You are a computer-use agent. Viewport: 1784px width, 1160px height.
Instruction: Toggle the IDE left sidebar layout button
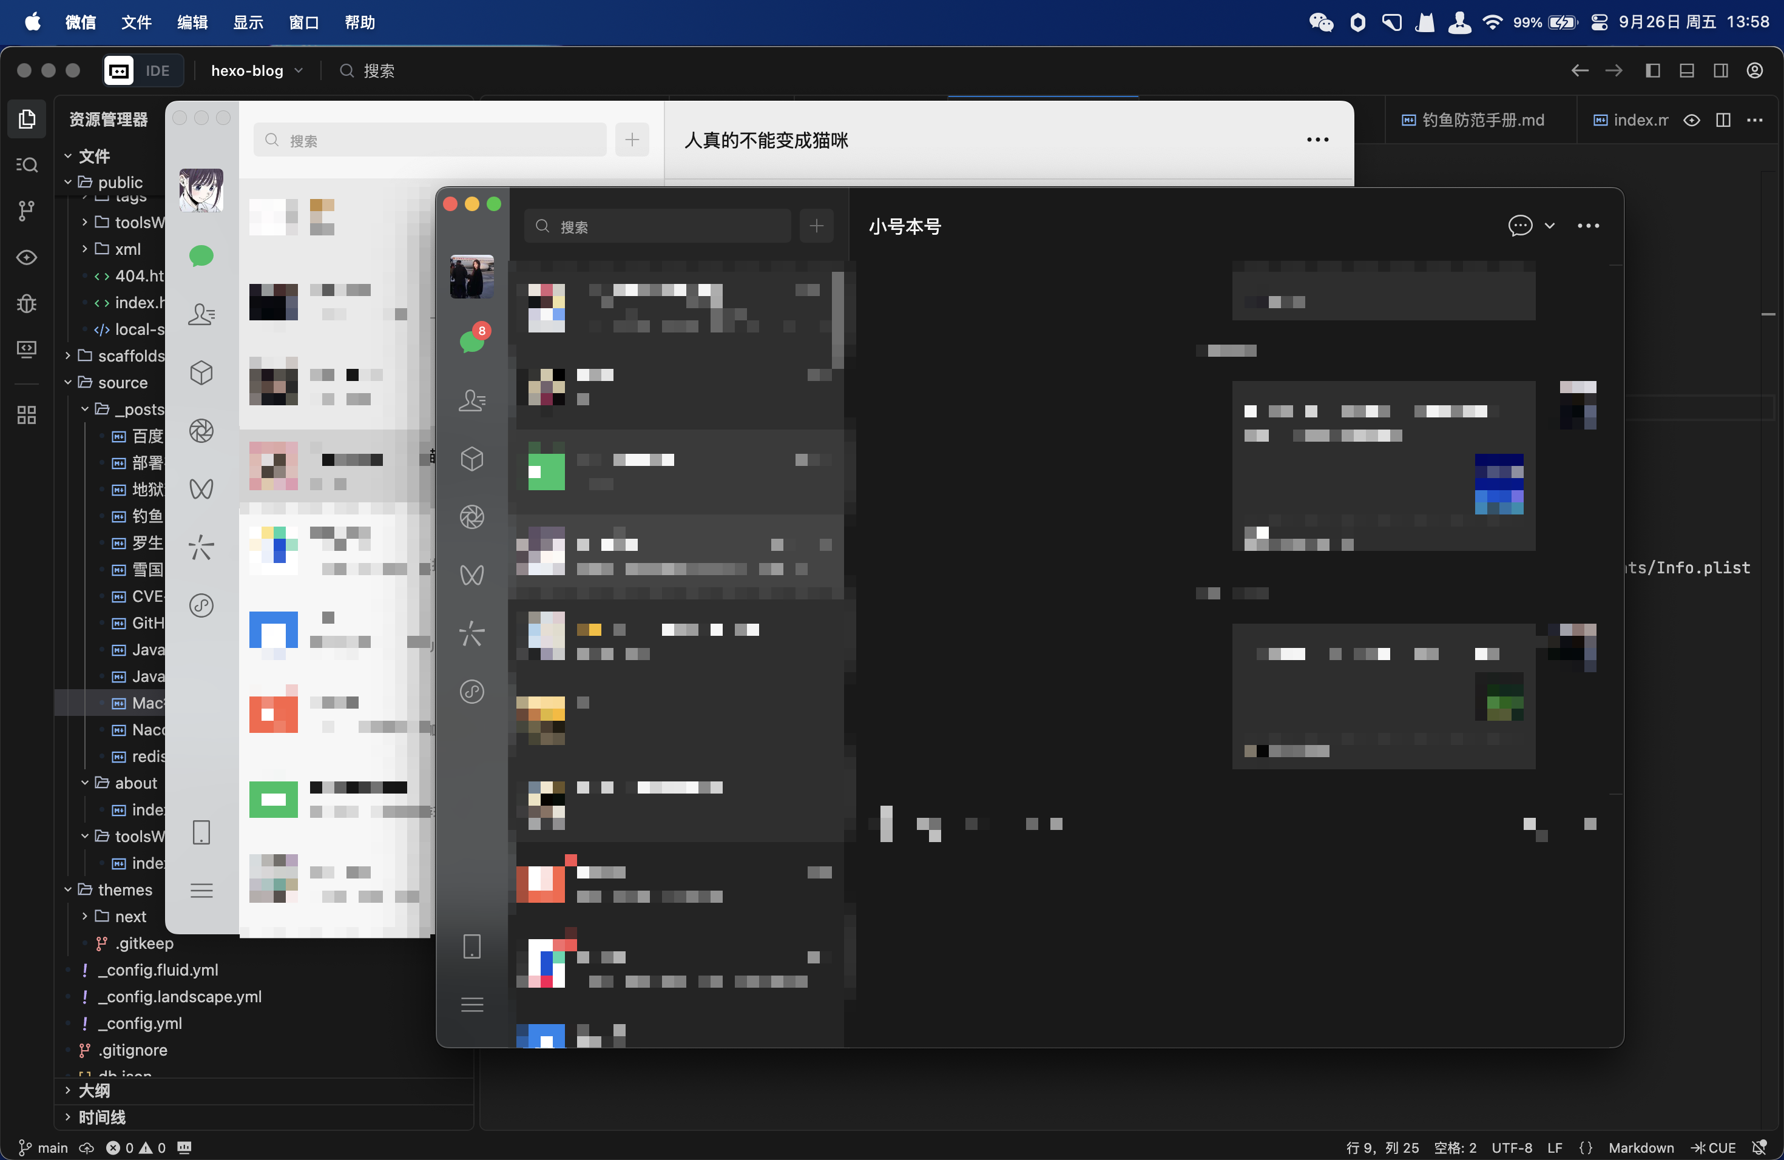tap(1652, 70)
